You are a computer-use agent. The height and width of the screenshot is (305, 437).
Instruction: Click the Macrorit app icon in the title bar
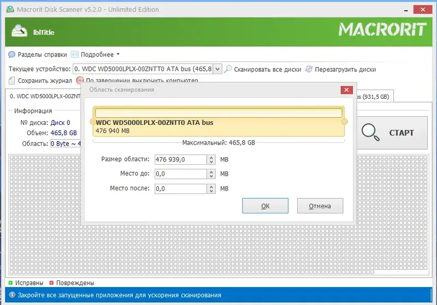[10, 9]
